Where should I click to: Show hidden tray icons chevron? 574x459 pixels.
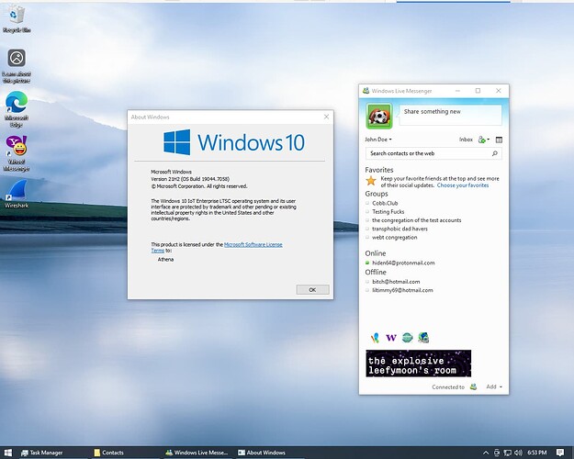pos(486,453)
